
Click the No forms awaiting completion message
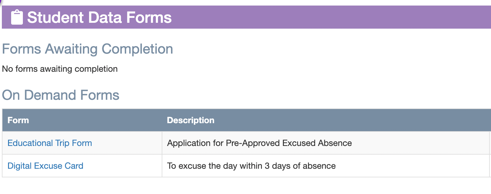60,69
